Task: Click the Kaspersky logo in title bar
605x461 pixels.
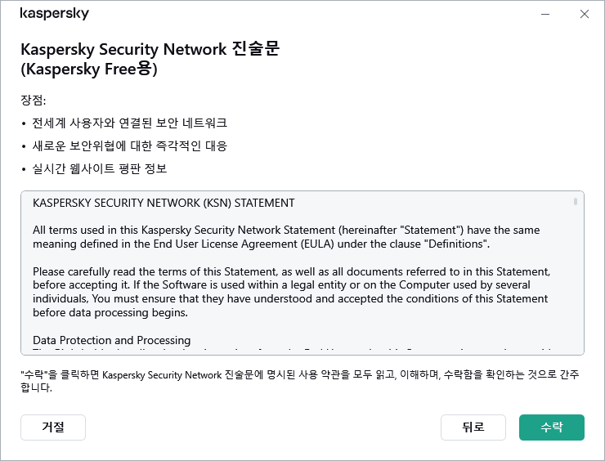Action: [x=54, y=15]
